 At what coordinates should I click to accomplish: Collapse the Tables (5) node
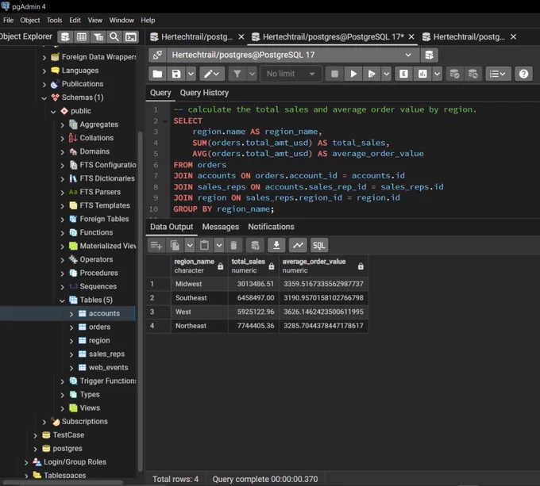point(62,300)
